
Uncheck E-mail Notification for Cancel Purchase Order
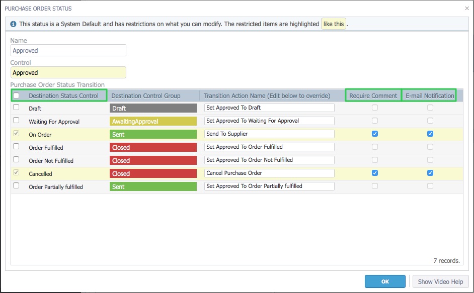[430, 173]
